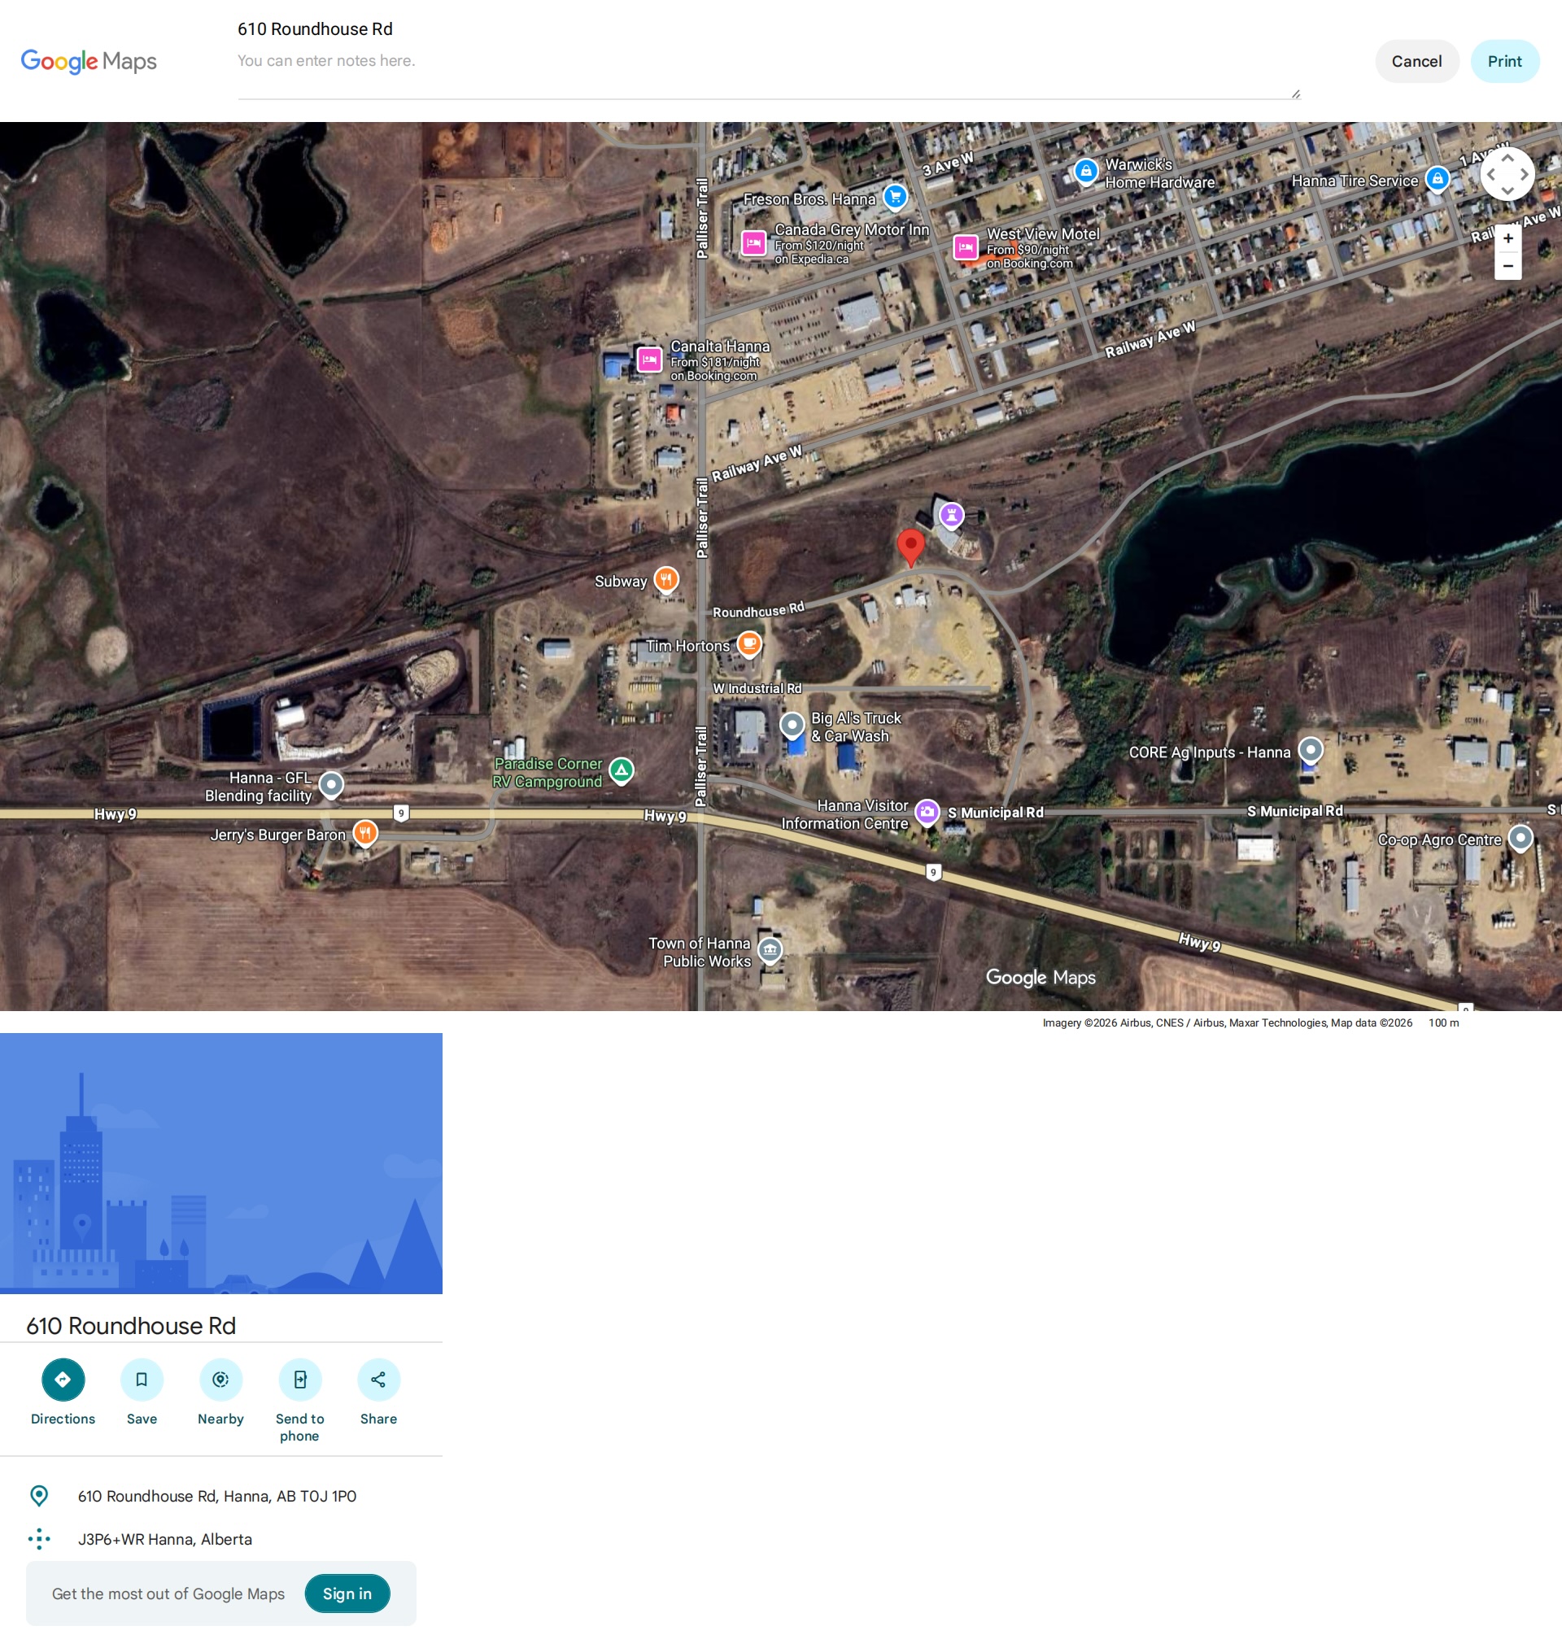Click the 610 Roundhouse Rd place title heading
This screenshot has width=1562, height=1648.
(x=131, y=1325)
